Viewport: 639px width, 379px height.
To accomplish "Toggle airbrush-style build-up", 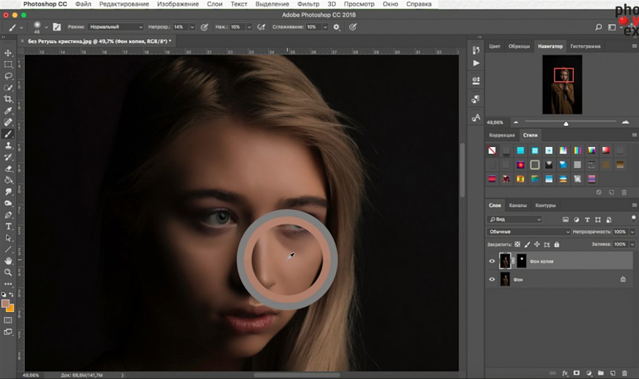I will [261, 27].
